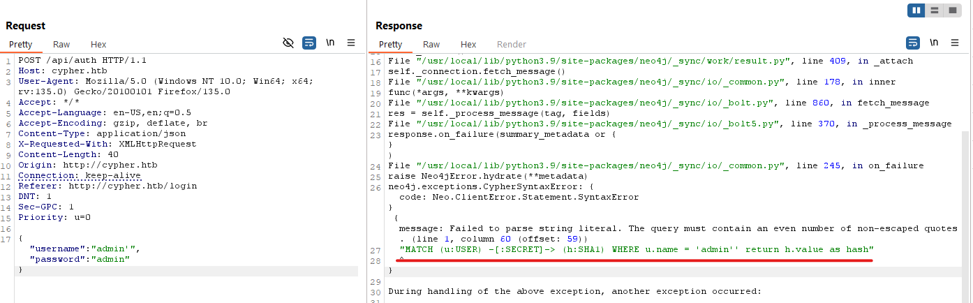Screen dimensions: 973x303
Task: Click the crossed-out eye icon in Request panel
Action: click(x=288, y=43)
